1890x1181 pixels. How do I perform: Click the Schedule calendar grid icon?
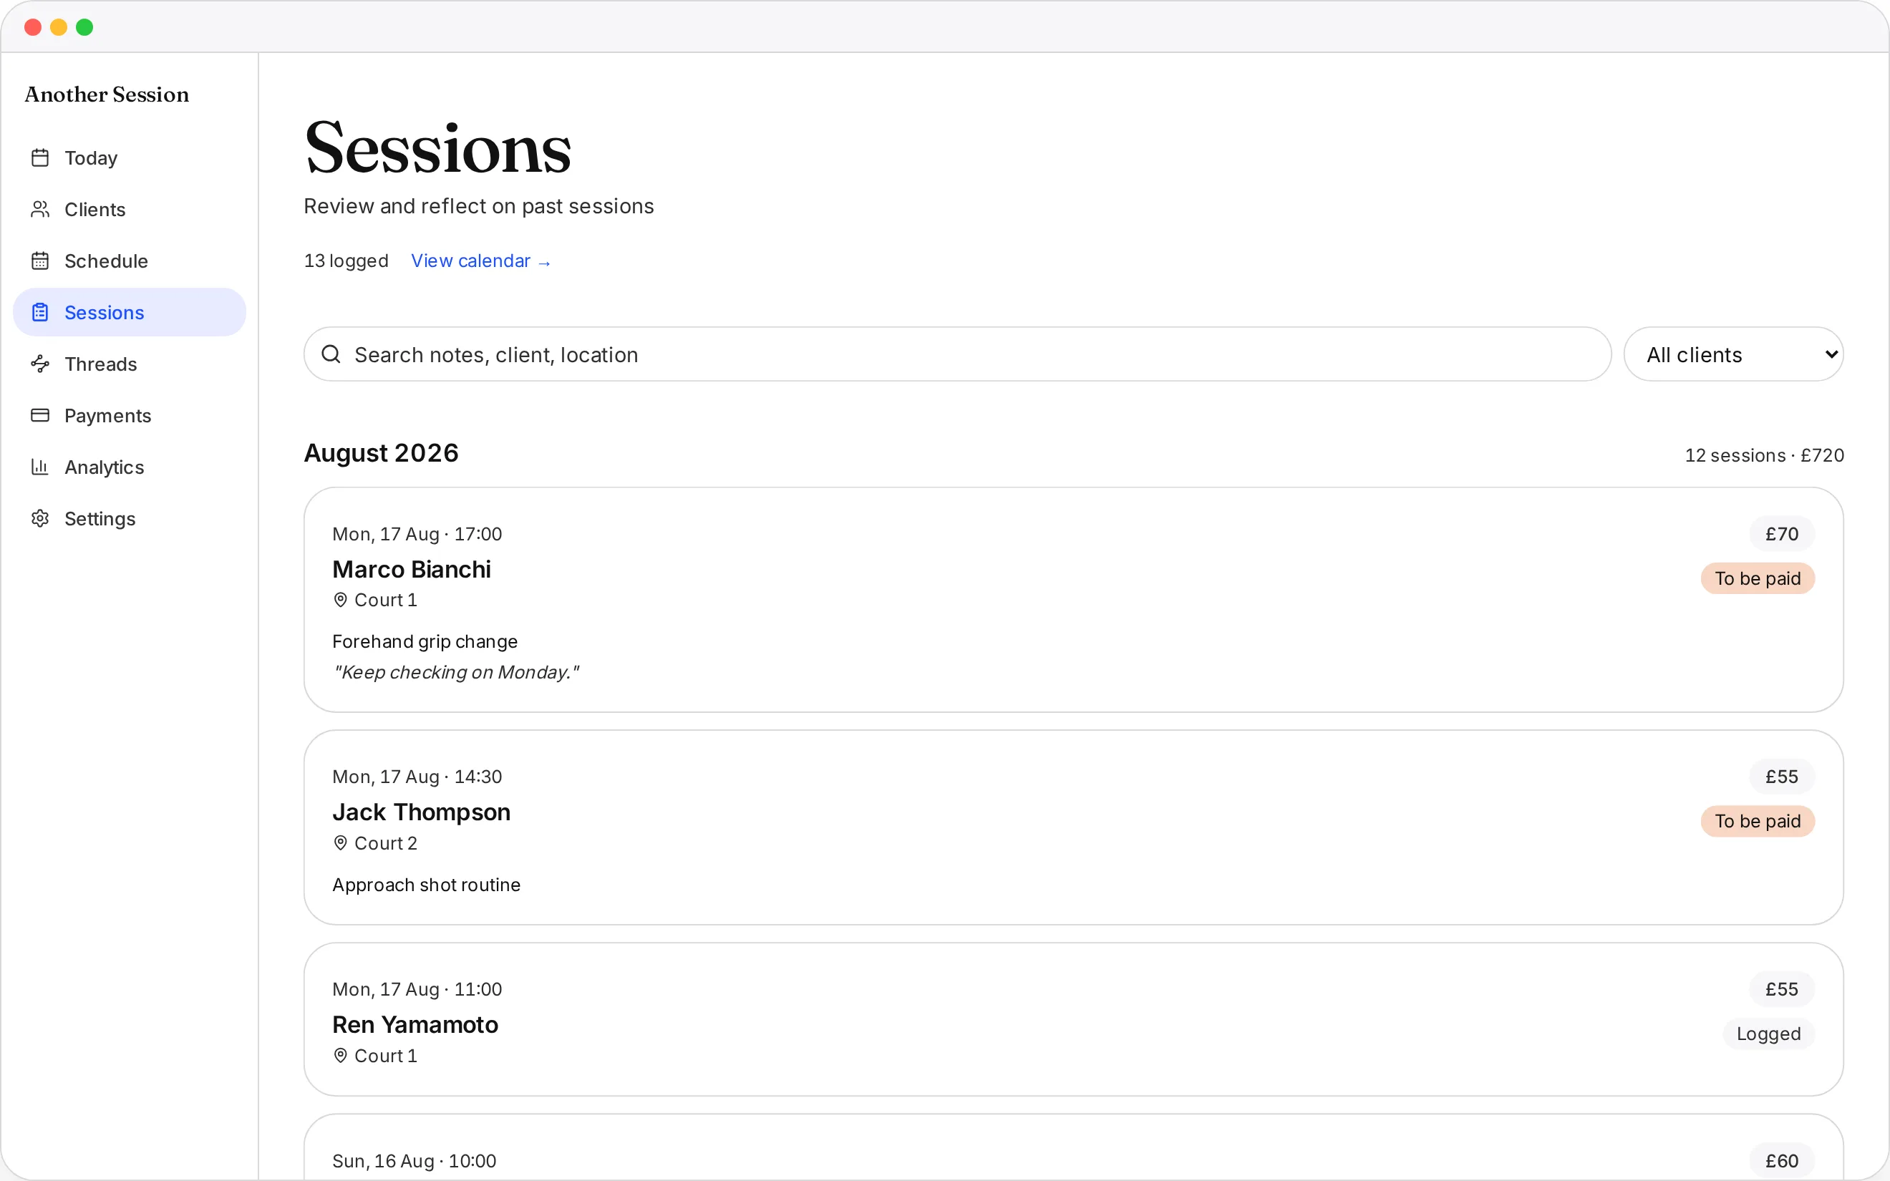(40, 261)
